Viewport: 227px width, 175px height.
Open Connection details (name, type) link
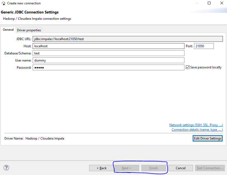click(x=197, y=130)
